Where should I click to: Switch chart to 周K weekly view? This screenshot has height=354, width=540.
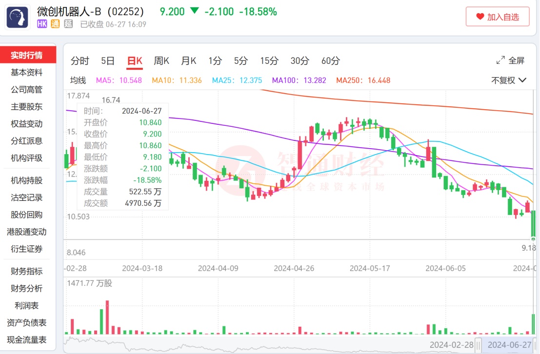(x=161, y=61)
